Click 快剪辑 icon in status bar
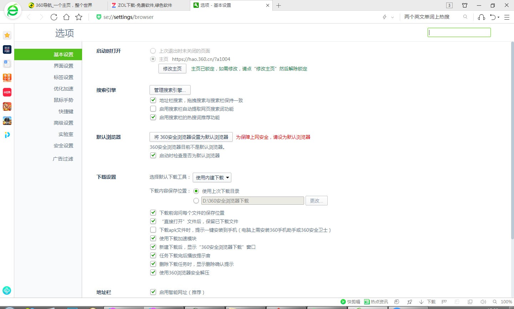The height and width of the screenshot is (309, 514). [x=350, y=302]
